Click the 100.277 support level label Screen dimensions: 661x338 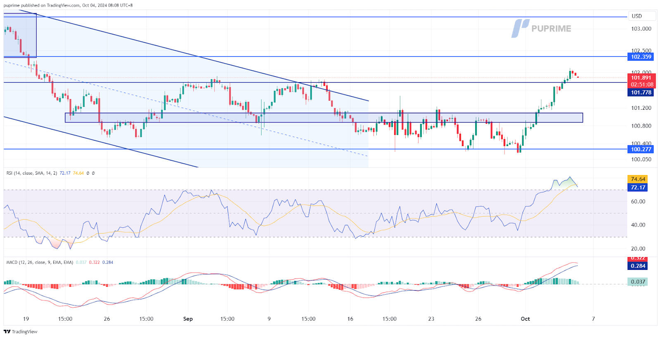pos(641,149)
